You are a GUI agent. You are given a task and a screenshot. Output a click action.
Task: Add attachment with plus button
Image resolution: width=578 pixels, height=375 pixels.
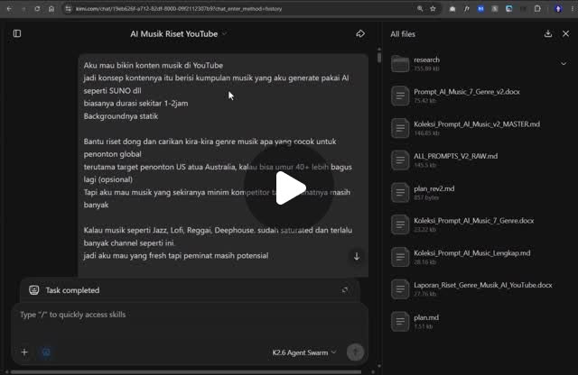pyautogui.click(x=24, y=352)
